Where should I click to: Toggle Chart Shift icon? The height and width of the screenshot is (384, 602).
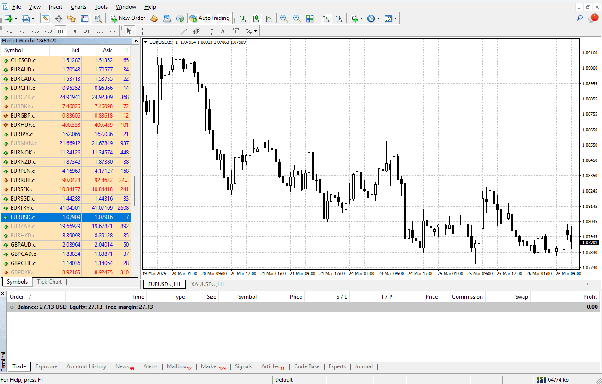click(339, 18)
